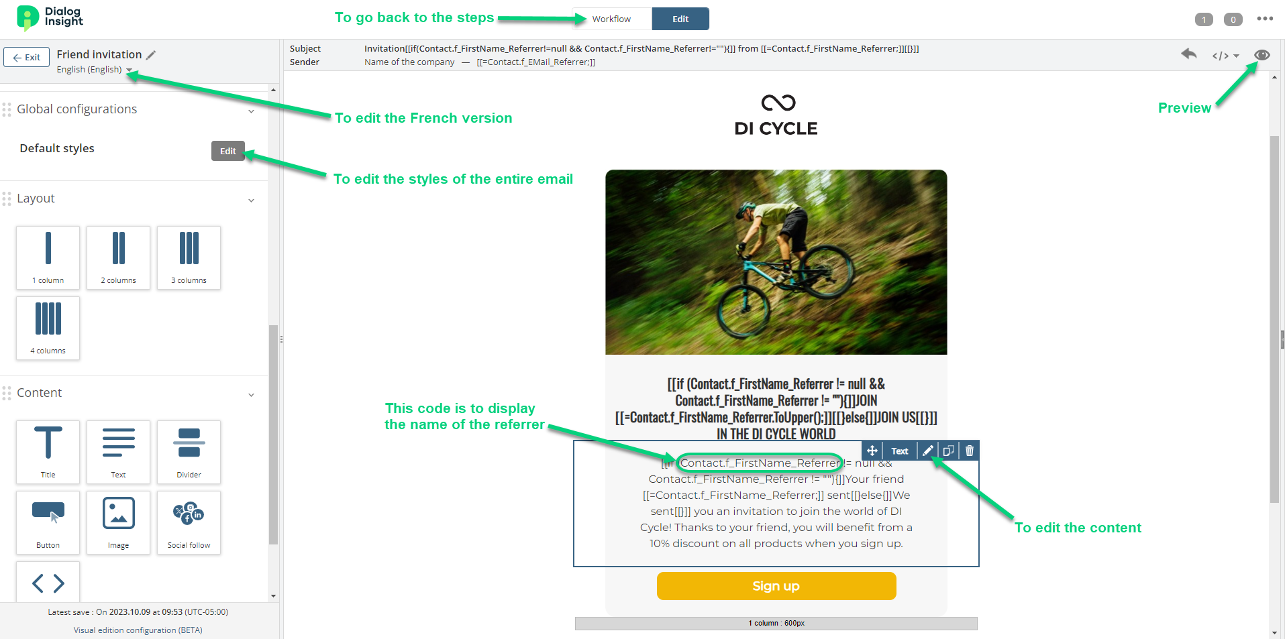Viewport: 1285px width, 639px height.
Task: Select the 2 columns layout block
Action: [118, 257]
